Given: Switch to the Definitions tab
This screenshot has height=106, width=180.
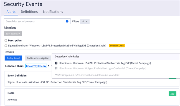Looking at the screenshot, I should [x=29, y=12].
